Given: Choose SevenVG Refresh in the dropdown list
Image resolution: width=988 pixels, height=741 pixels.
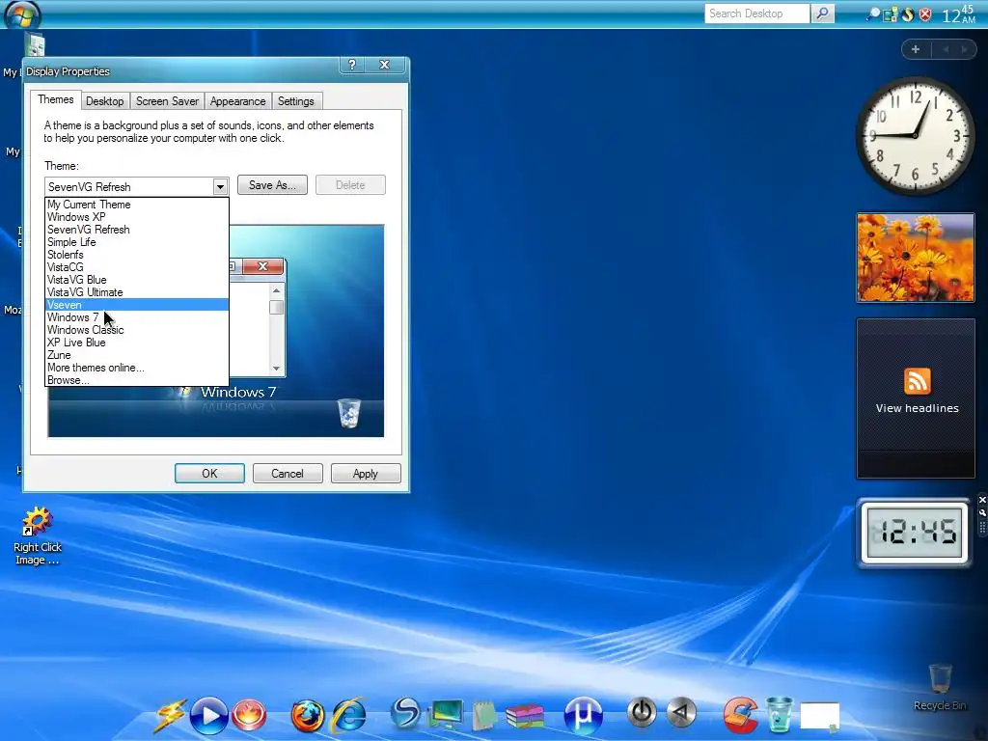Looking at the screenshot, I should (x=137, y=230).
